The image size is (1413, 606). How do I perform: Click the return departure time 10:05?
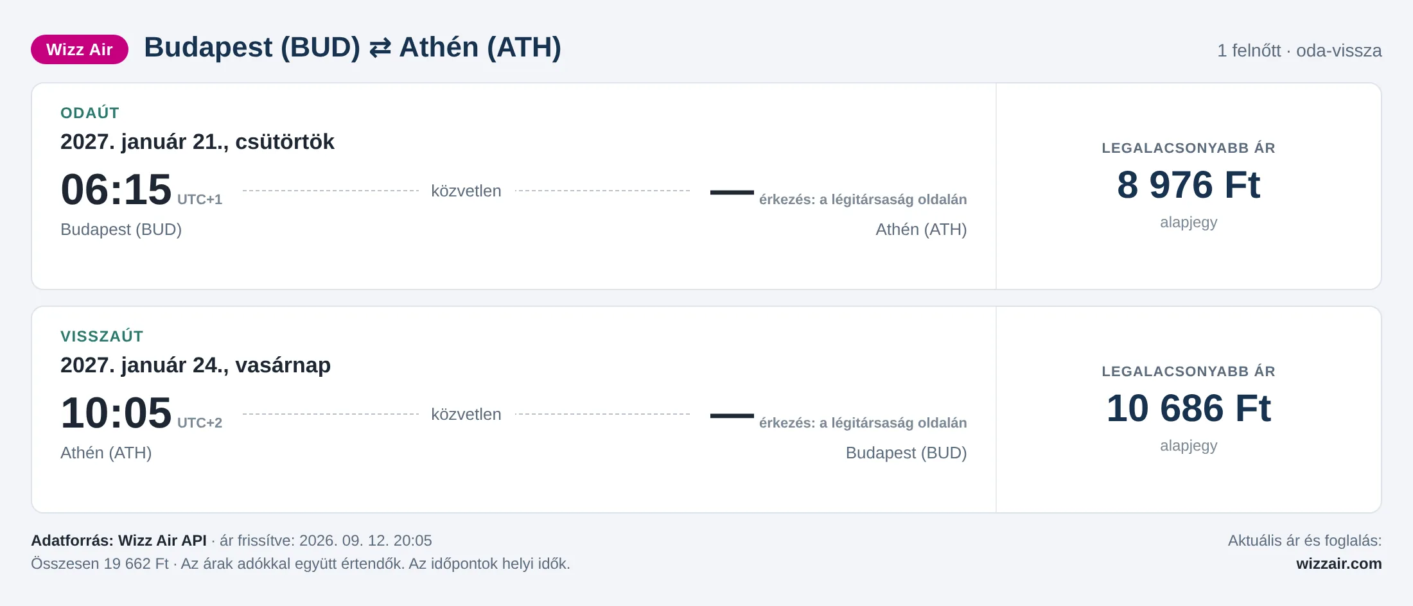[x=116, y=413]
